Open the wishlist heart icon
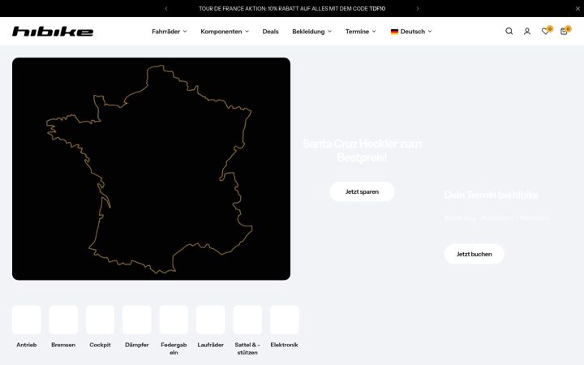The height and width of the screenshot is (365, 584). [x=546, y=31]
